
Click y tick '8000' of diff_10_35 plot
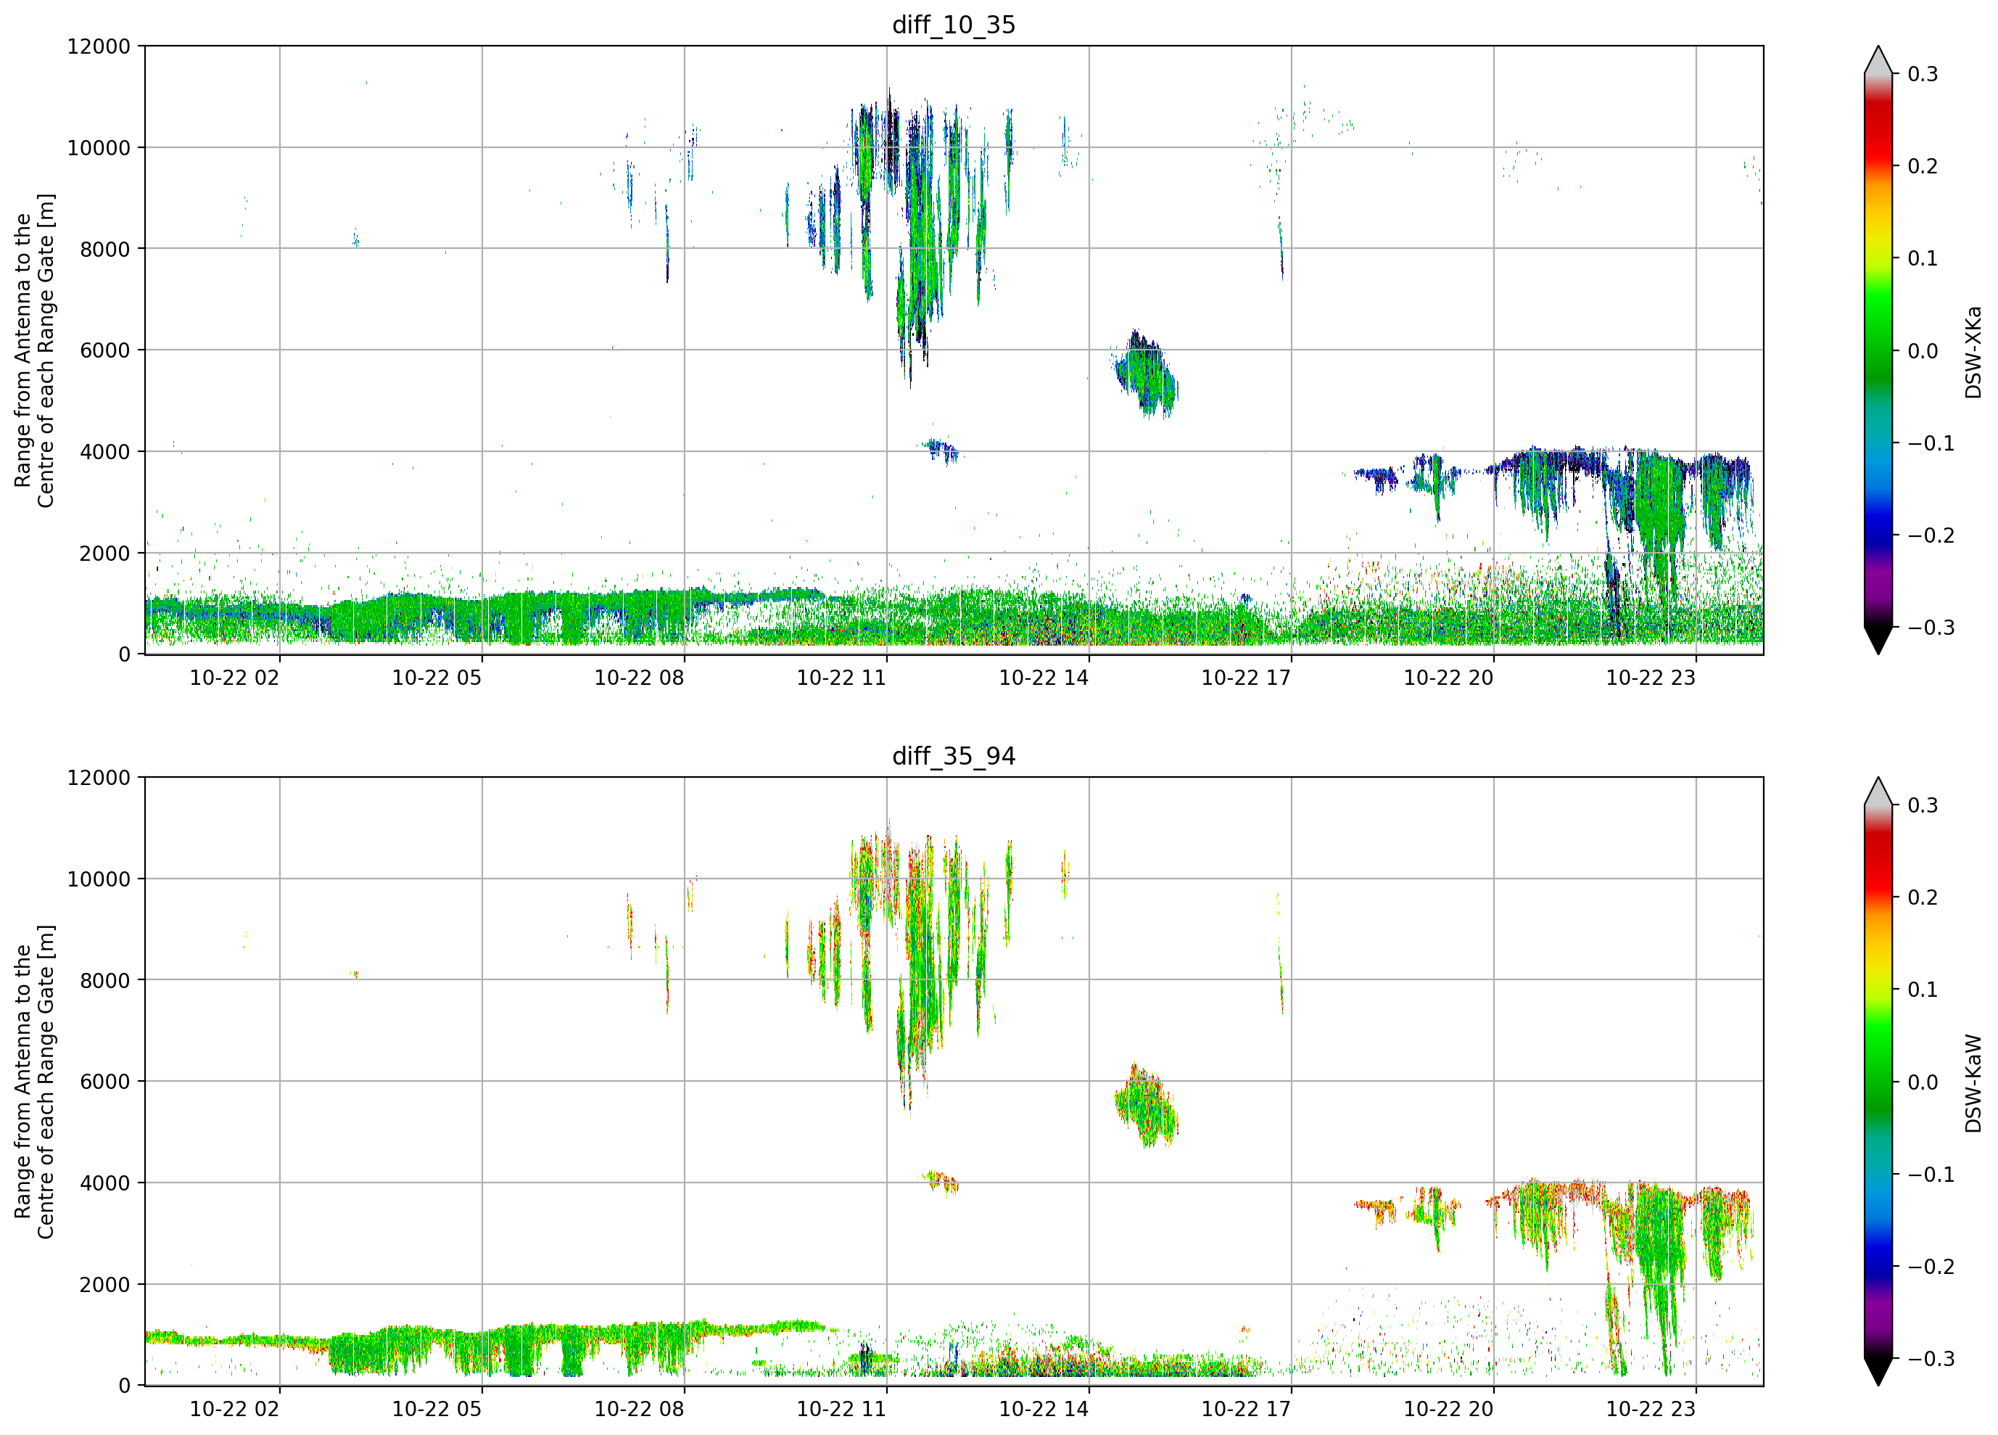point(105,250)
